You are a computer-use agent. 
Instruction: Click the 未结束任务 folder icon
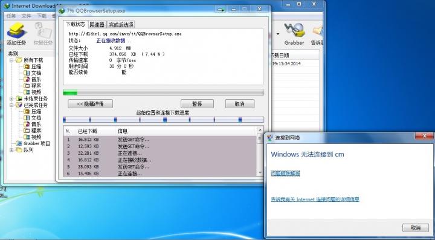[19, 99]
